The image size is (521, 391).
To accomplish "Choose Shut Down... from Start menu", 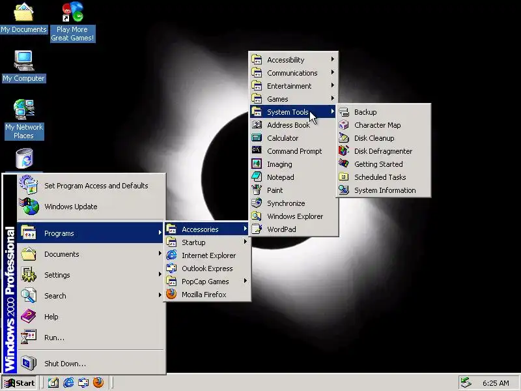I will tap(91, 364).
